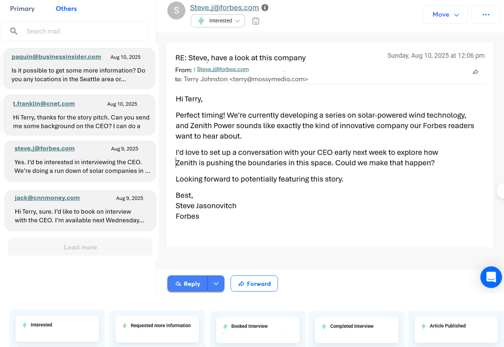The image size is (504, 347).
Task: Click the calendar reminder icon below sender
Action: (x=256, y=21)
